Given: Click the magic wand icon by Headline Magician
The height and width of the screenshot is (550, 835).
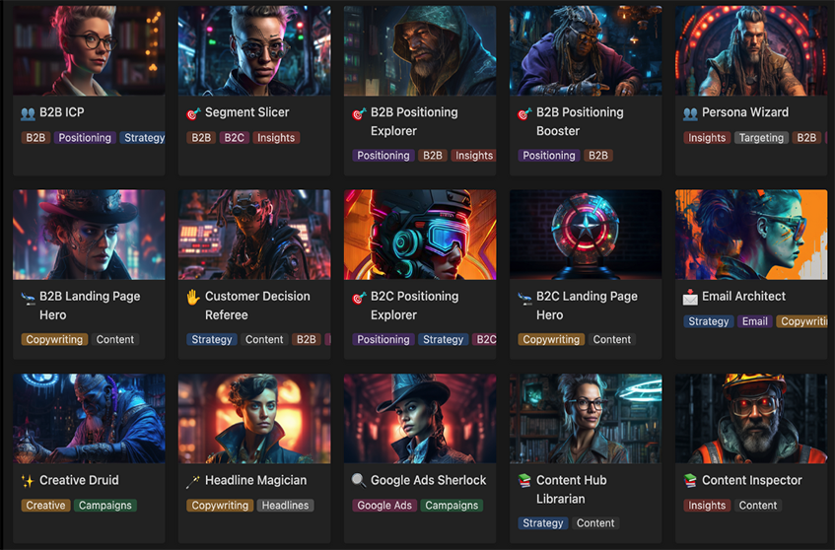Looking at the screenshot, I should pos(193,481).
